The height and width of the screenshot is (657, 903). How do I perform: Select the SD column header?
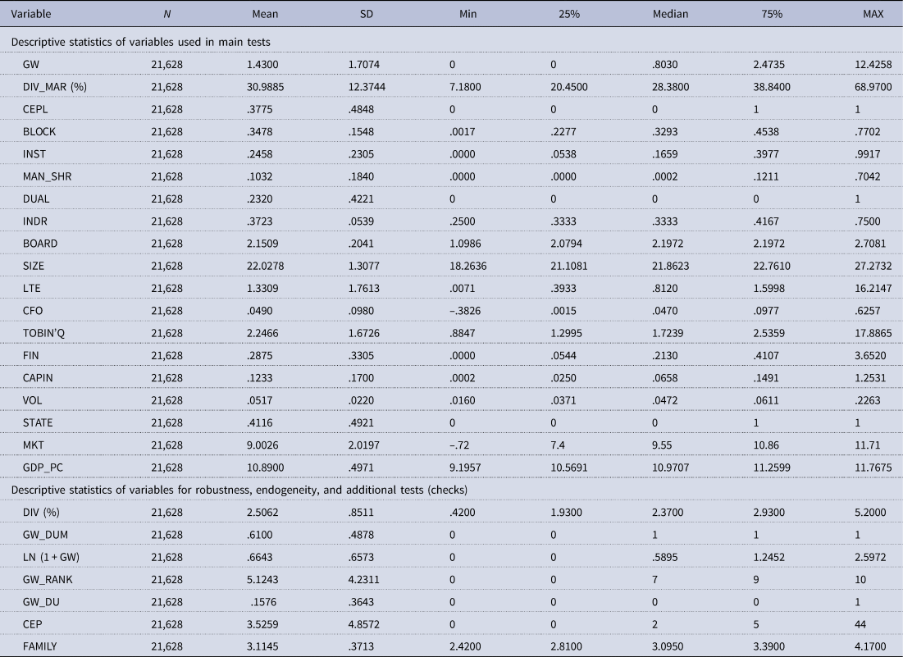point(364,15)
